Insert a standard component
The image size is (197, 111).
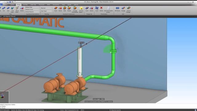coord(56,9)
